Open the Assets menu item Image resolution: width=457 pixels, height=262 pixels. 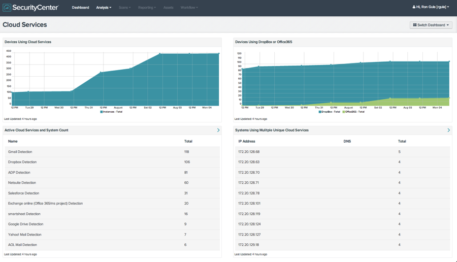168,8
